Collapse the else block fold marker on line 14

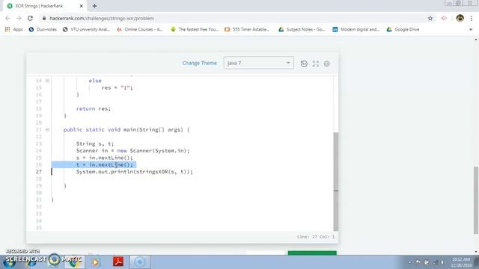(47, 81)
